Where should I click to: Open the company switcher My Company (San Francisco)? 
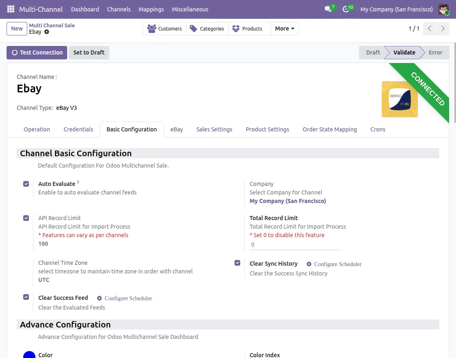pos(397,9)
